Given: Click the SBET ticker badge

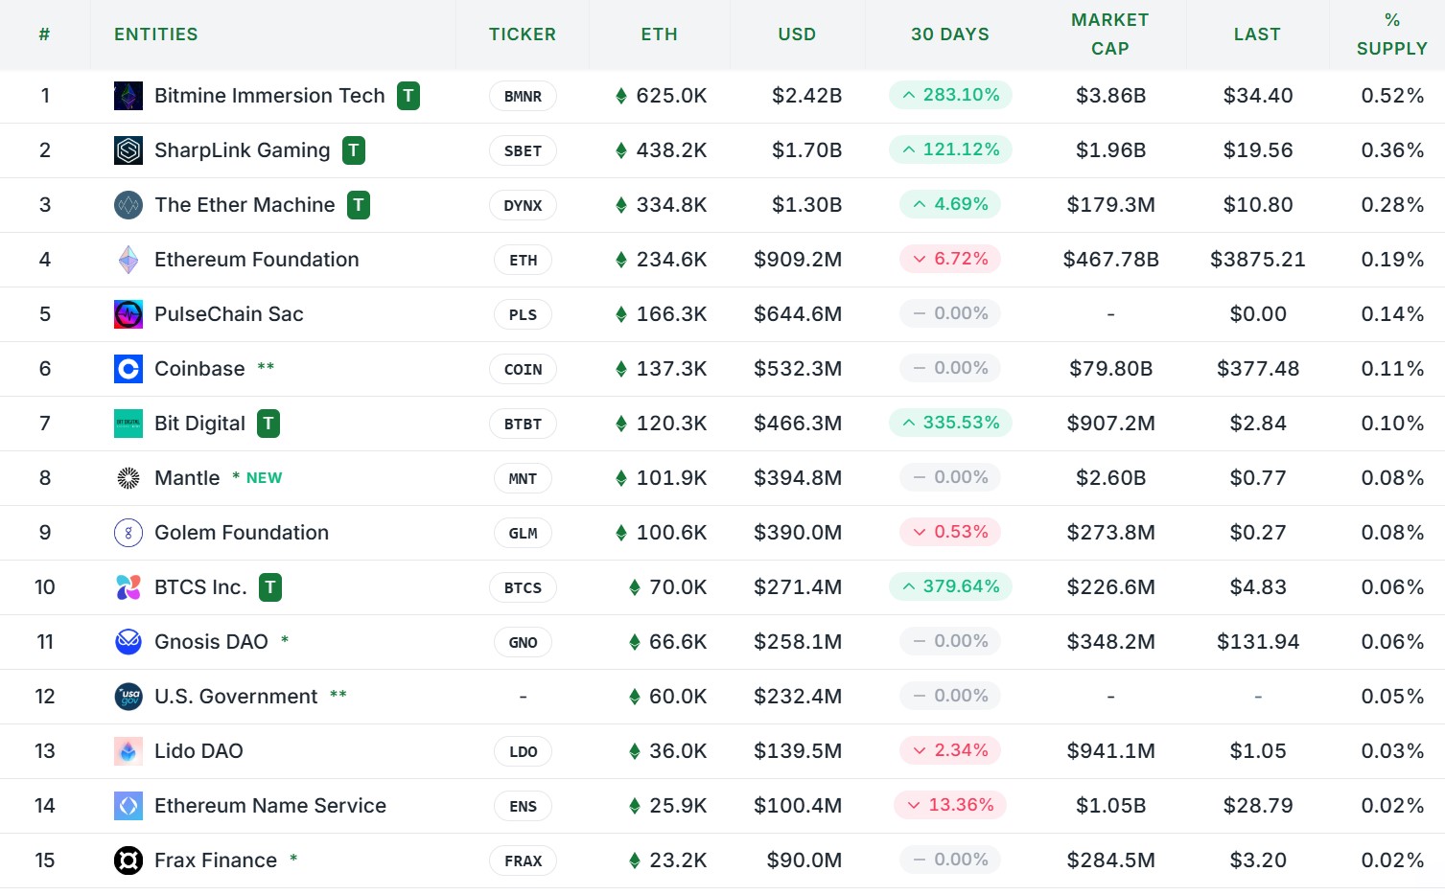Looking at the screenshot, I should click(523, 150).
